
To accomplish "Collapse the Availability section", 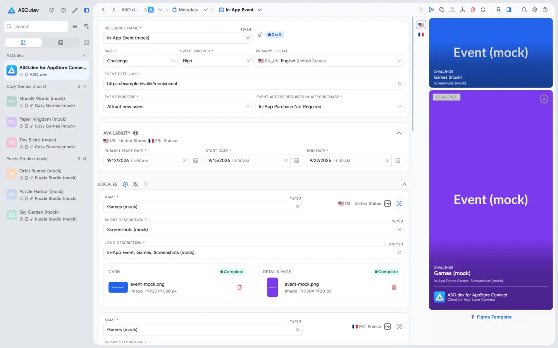I will tap(399, 133).
